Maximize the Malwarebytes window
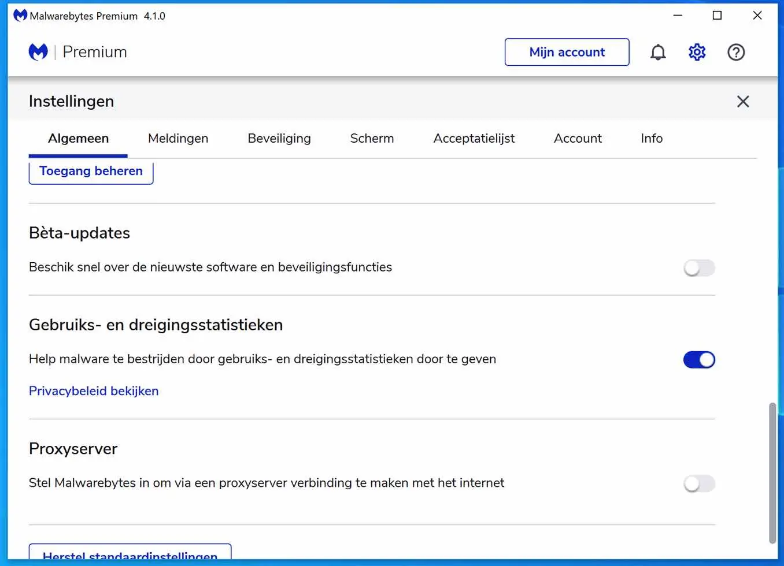Screen dimensions: 784x566 tap(717, 16)
